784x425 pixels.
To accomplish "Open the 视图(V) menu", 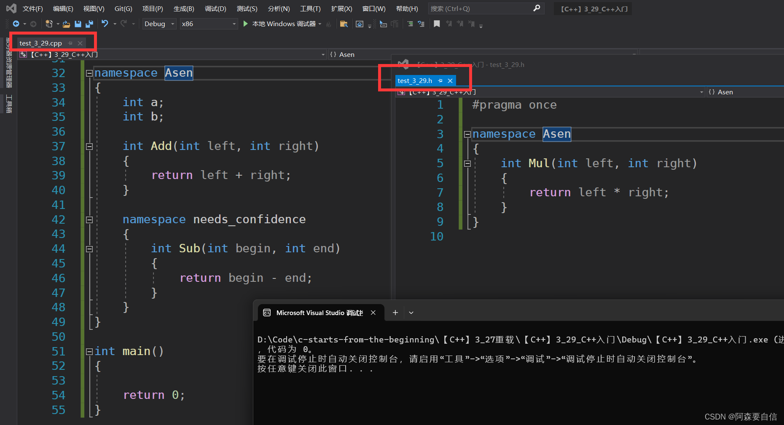I will [x=94, y=8].
